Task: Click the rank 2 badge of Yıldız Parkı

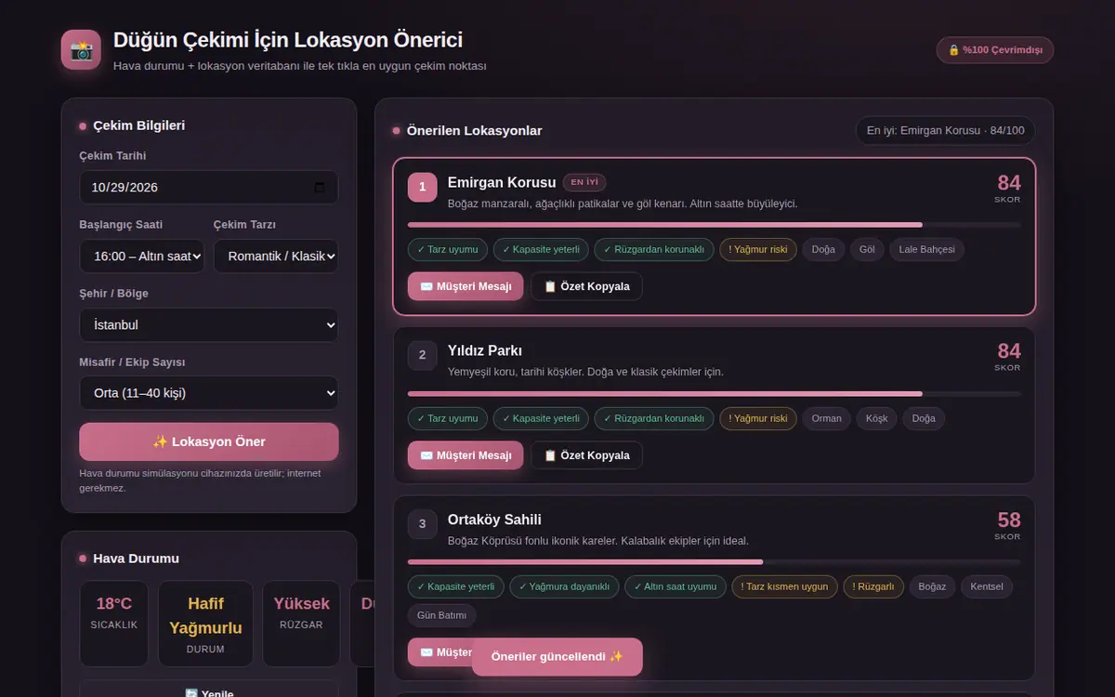Action: [x=422, y=355]
